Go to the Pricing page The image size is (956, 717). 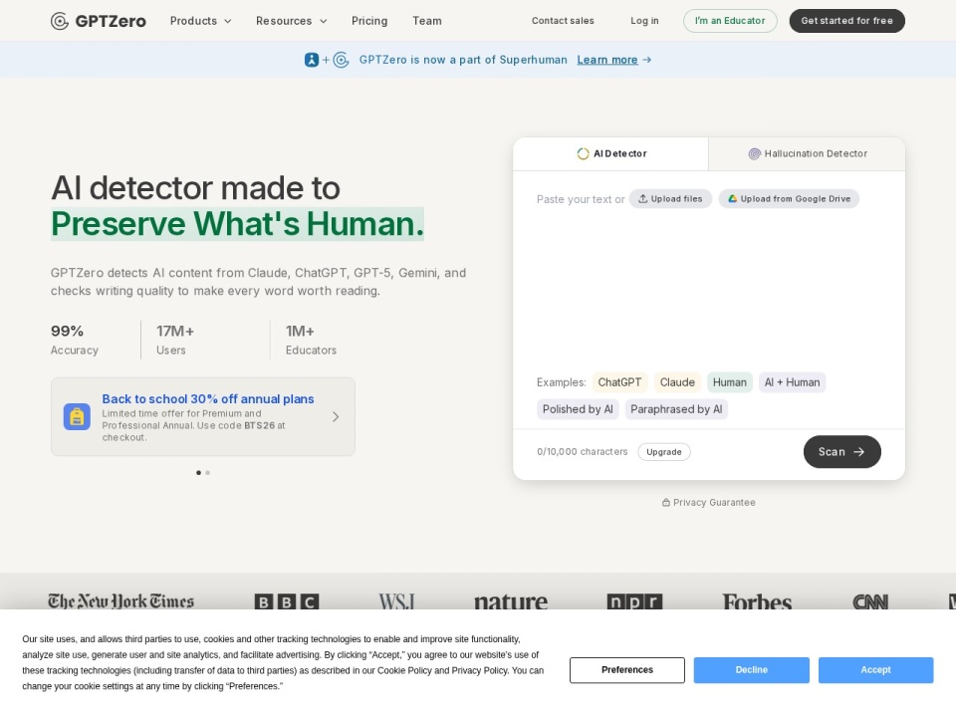369,21
